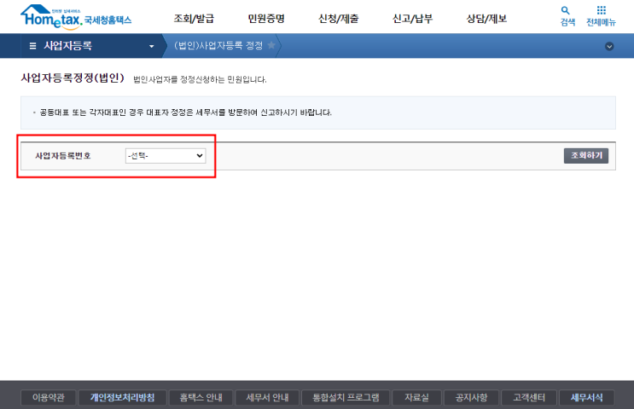Click the (법인)사업자등록 정정 breadcrumb
The image size is (634, 409).
218,45
